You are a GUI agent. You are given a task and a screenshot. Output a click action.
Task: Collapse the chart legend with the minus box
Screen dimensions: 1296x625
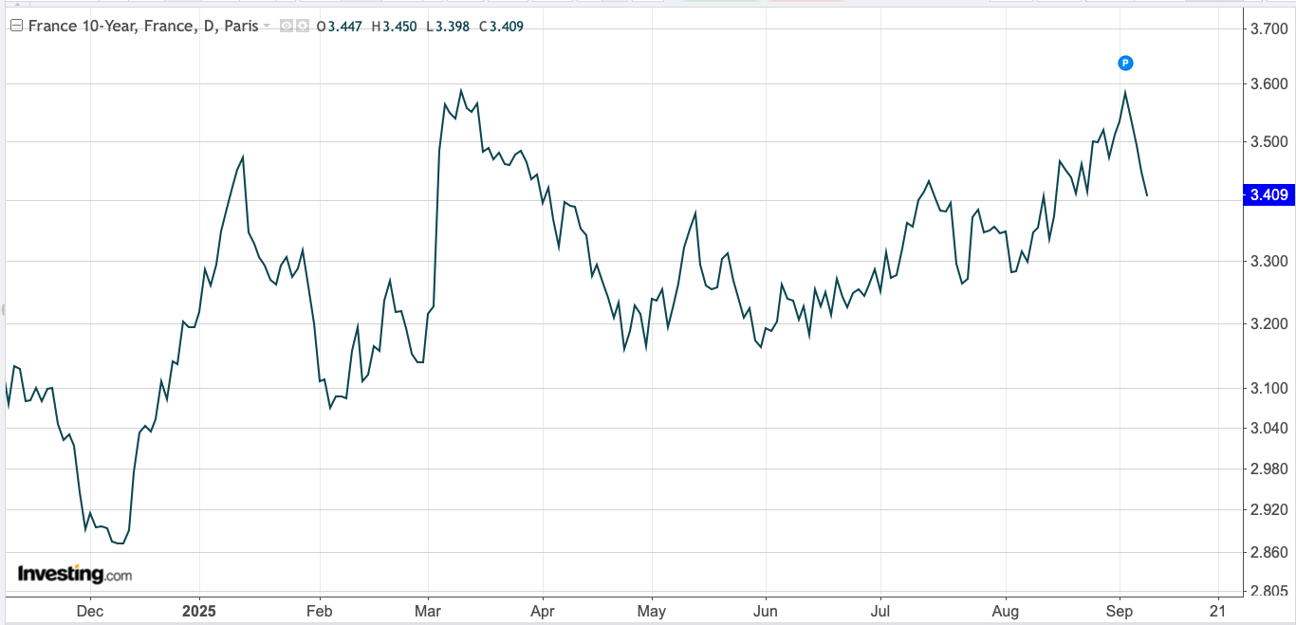pos(16,27)
